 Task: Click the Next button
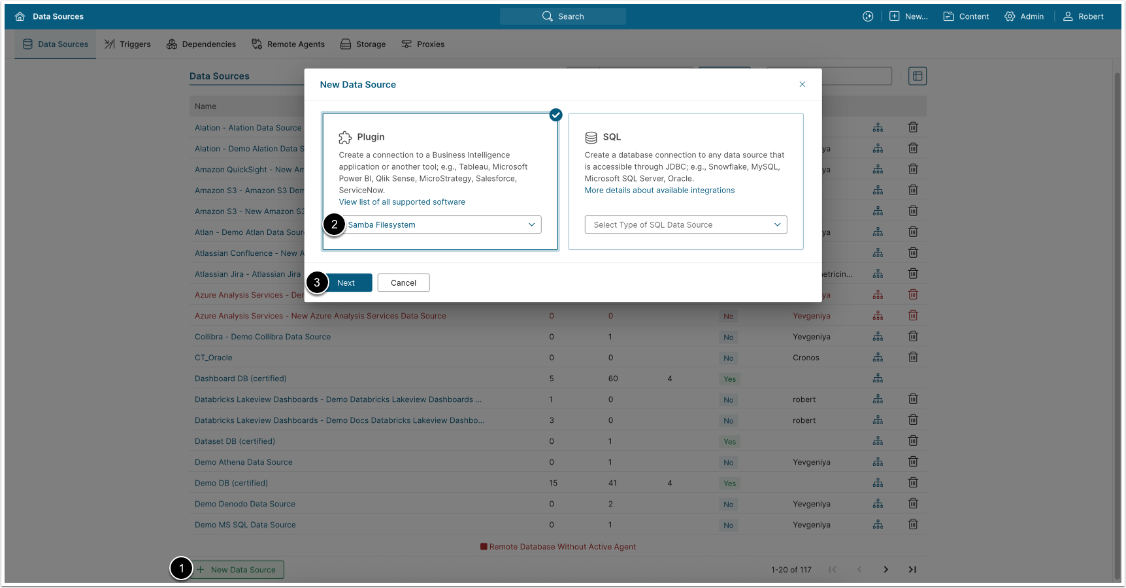[x=346, y=283]
